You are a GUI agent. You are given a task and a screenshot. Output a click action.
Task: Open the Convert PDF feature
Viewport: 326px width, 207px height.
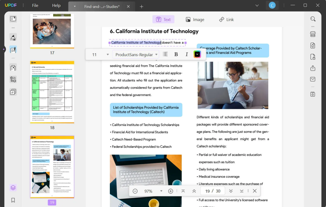pos(313,45)
